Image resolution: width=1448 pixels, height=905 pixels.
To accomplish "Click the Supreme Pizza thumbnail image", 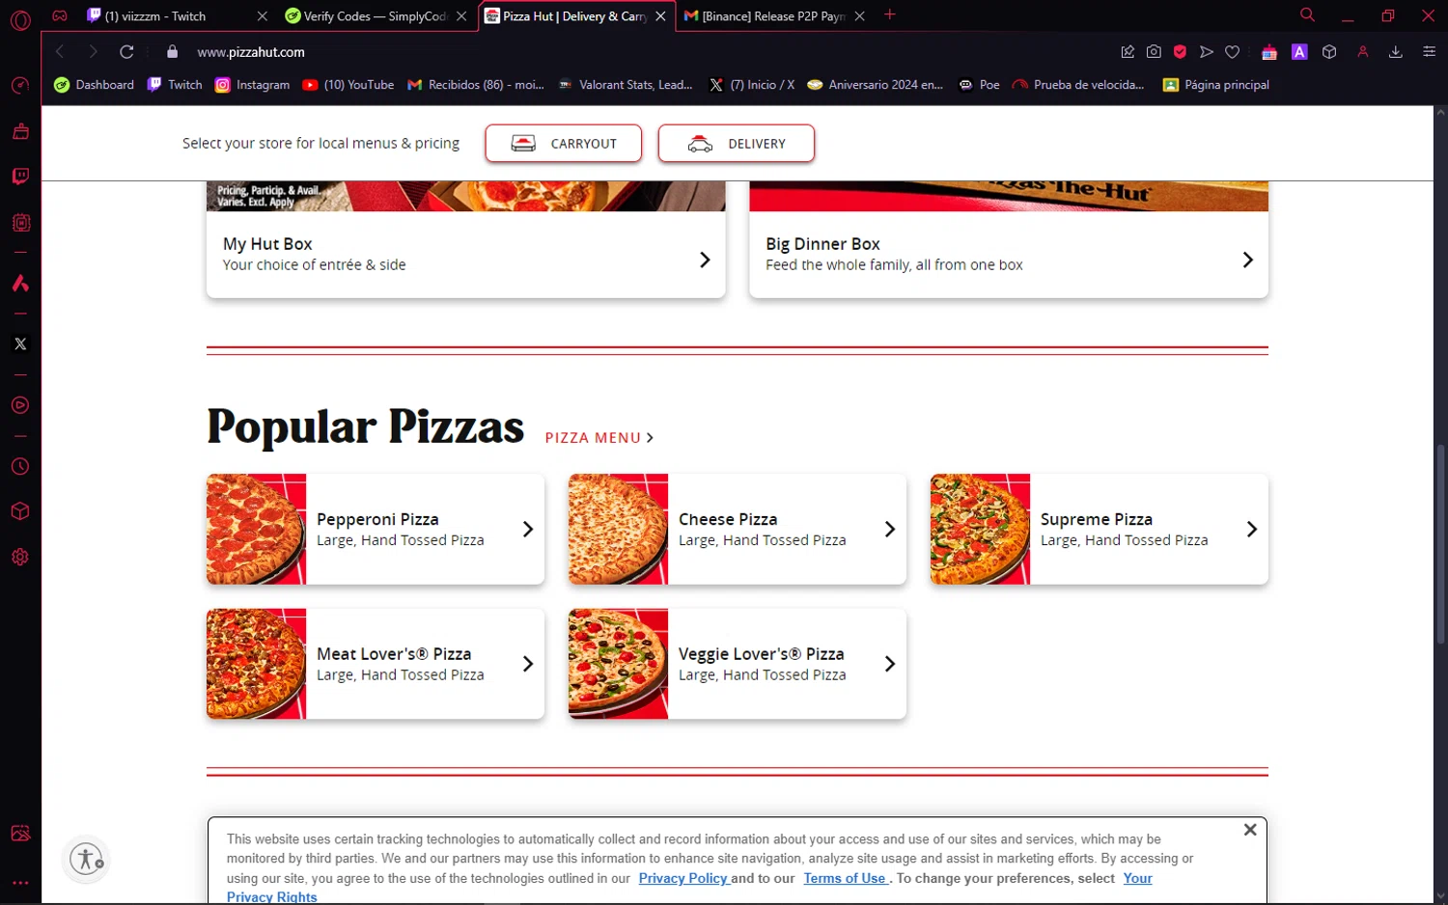I will point(980,529).
